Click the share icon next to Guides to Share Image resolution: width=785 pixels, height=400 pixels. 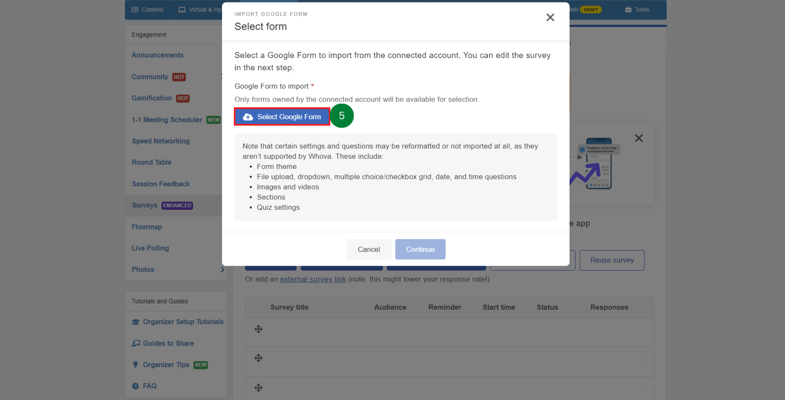coord(136,343)
